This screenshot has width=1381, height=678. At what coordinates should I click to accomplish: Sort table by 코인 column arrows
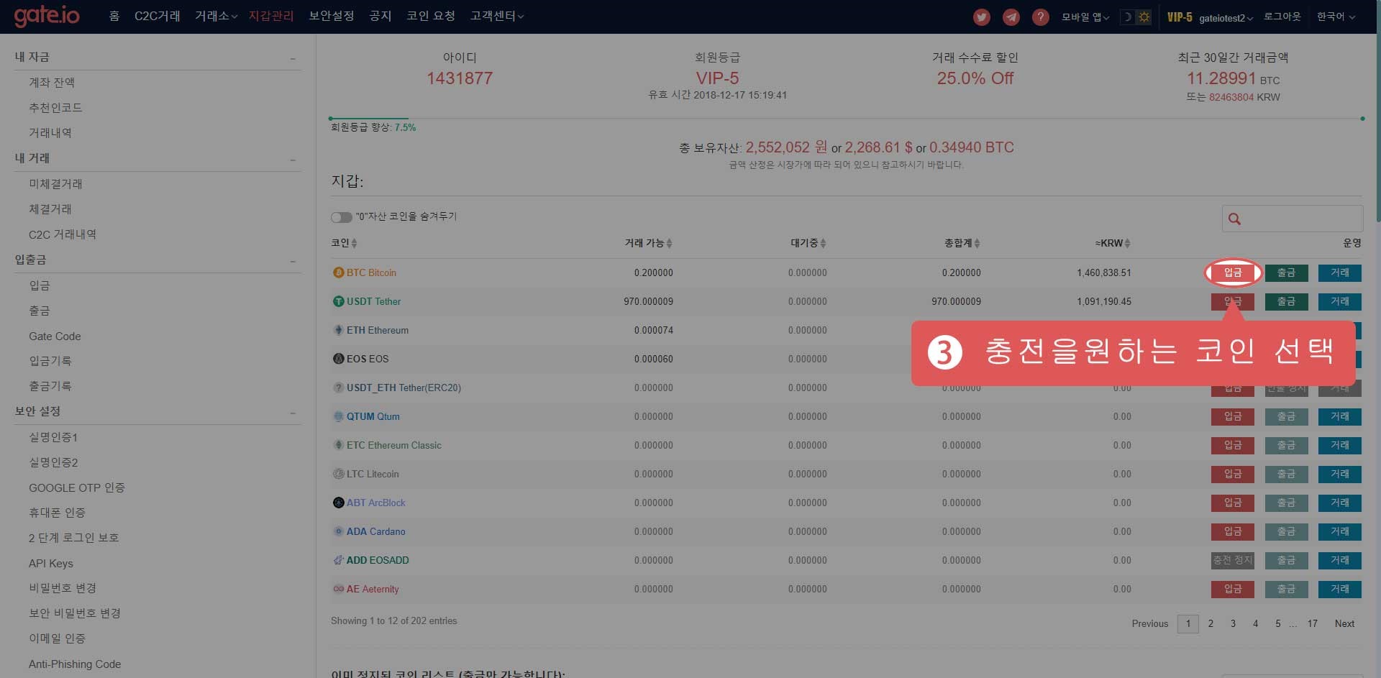(354, 244)
